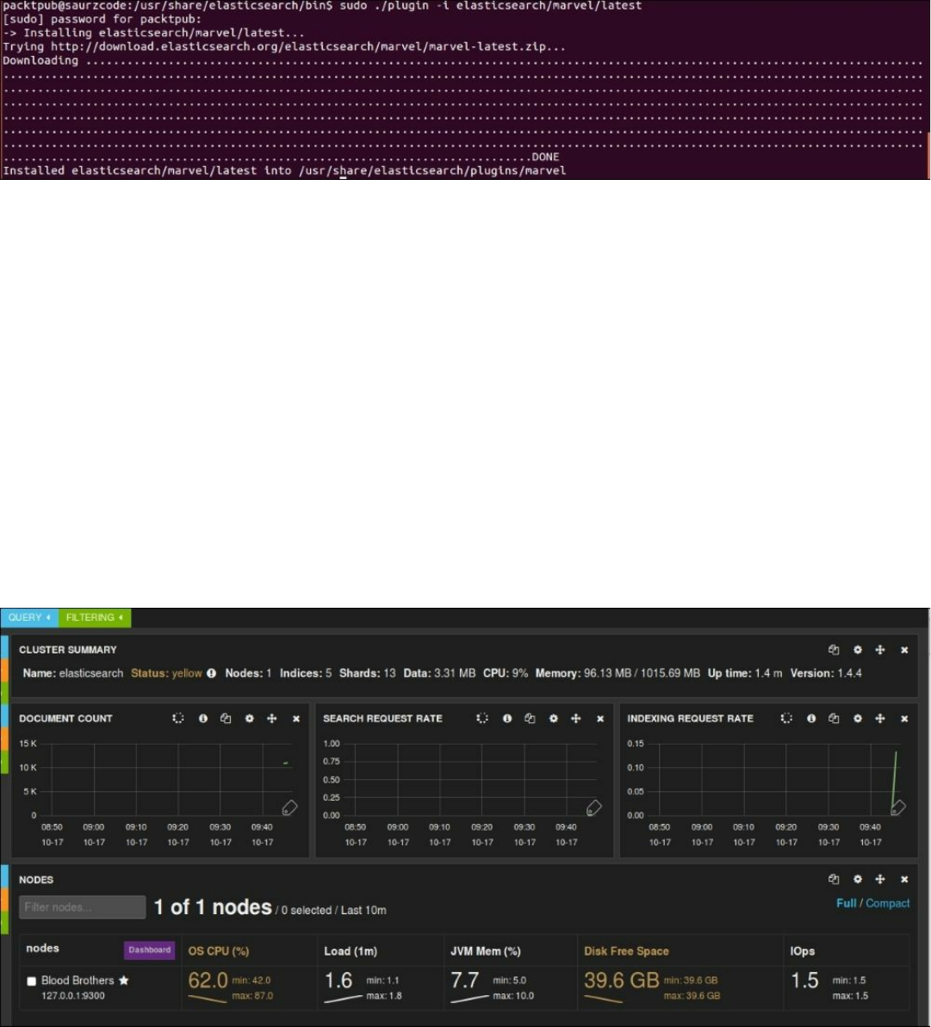
Task: Show info for Indexing Request Rate panel
Action: click(811, 719)
